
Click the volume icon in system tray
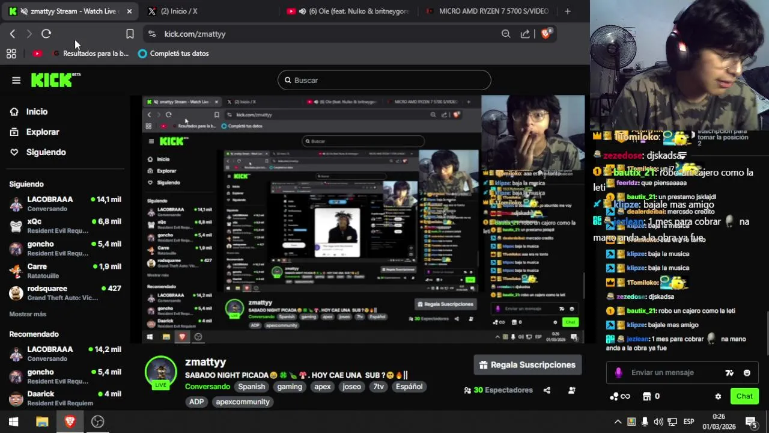(x=658, y=422)
